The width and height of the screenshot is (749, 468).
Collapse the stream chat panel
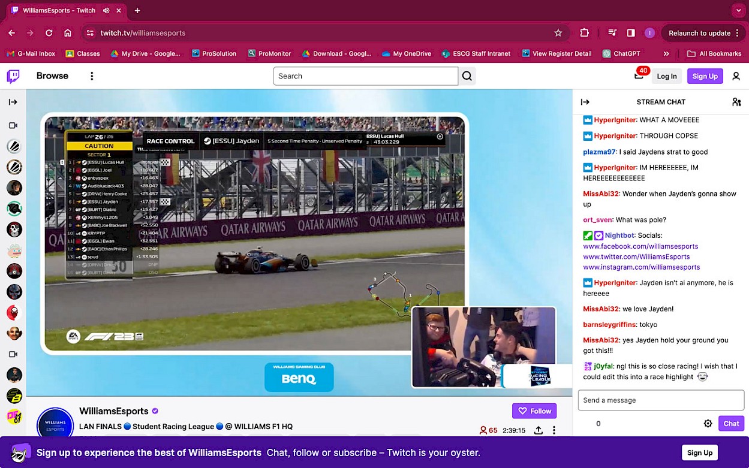(585, 102)
